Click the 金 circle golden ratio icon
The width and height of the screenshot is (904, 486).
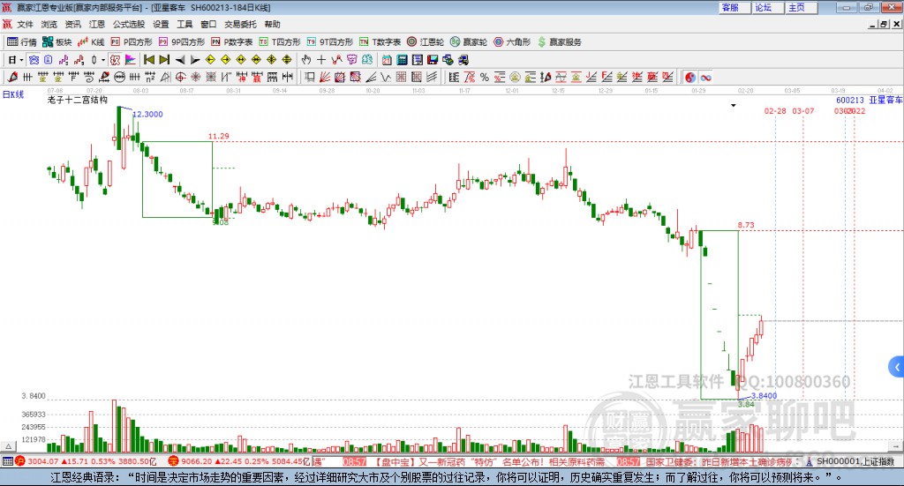tap(515, 77)
